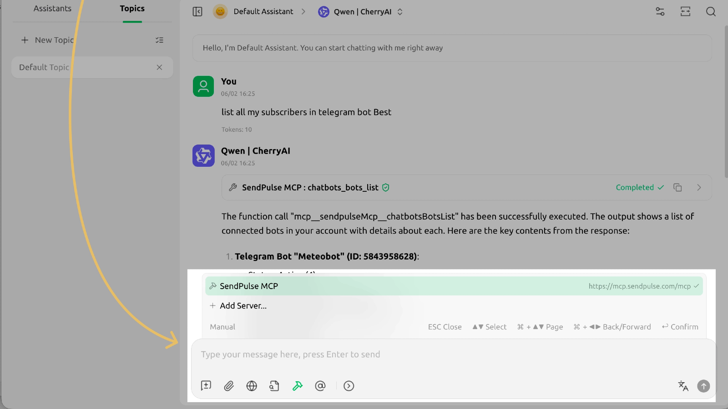Image resolution: width=728 pixels, height=409 pixels.
Task: Select the Default Topic entry
Action: tap(92, 67)
